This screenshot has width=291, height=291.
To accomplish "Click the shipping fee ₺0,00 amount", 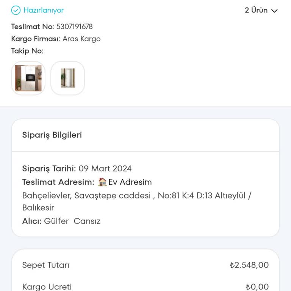I will (x=257, y=287).
